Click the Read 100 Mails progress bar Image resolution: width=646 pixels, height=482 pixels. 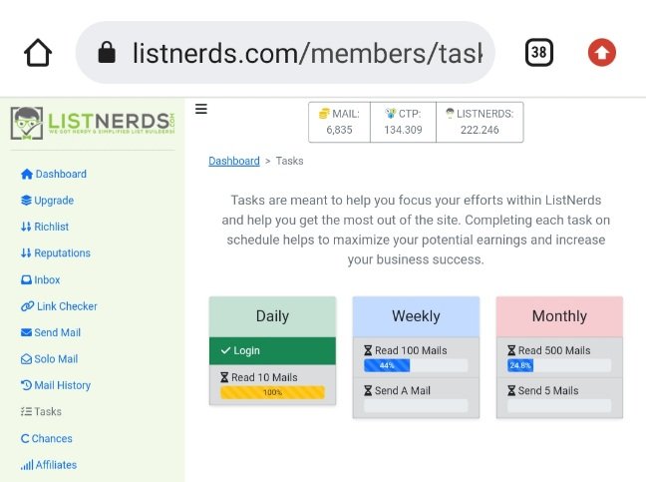click(416, 365)
